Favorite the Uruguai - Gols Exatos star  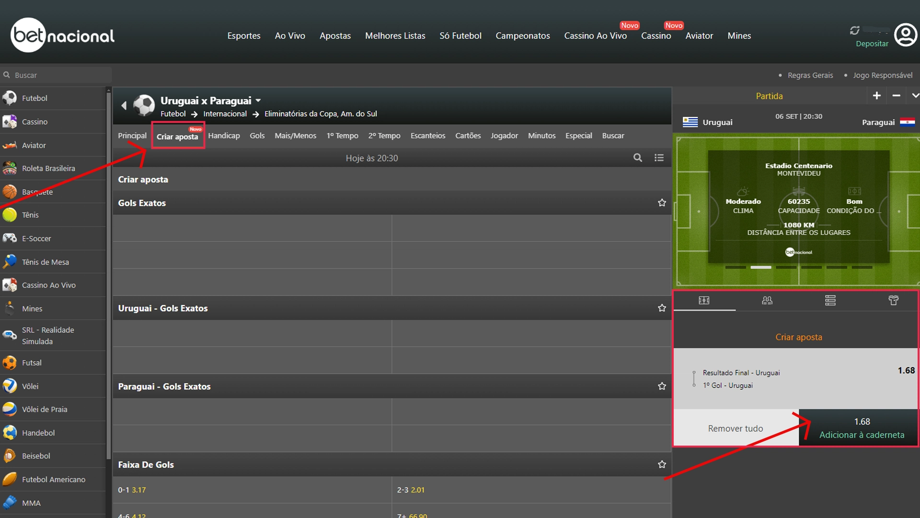[x=662, y=308]
